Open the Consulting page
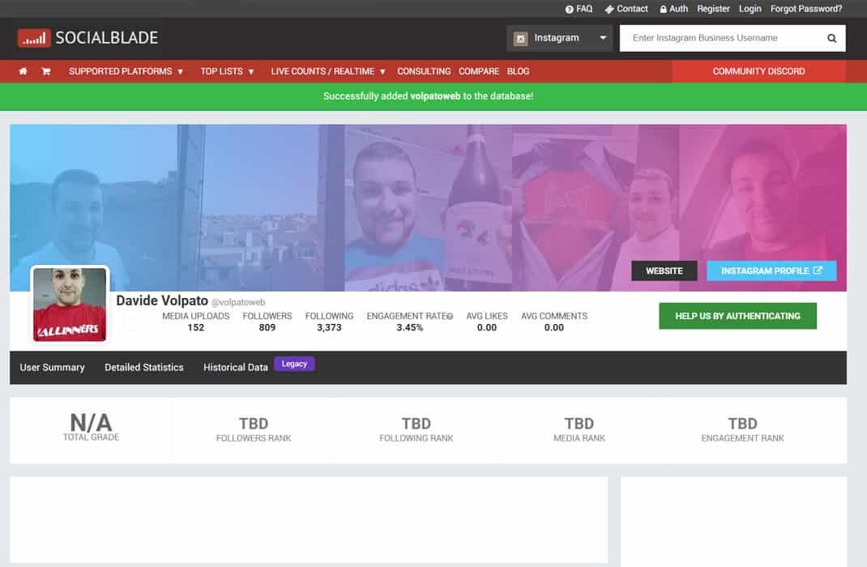 [x=424, y=71]
